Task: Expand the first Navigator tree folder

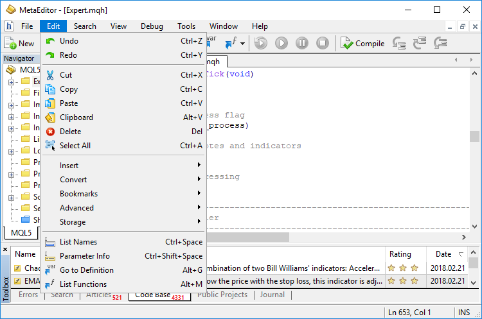Action: click(11, 82)
